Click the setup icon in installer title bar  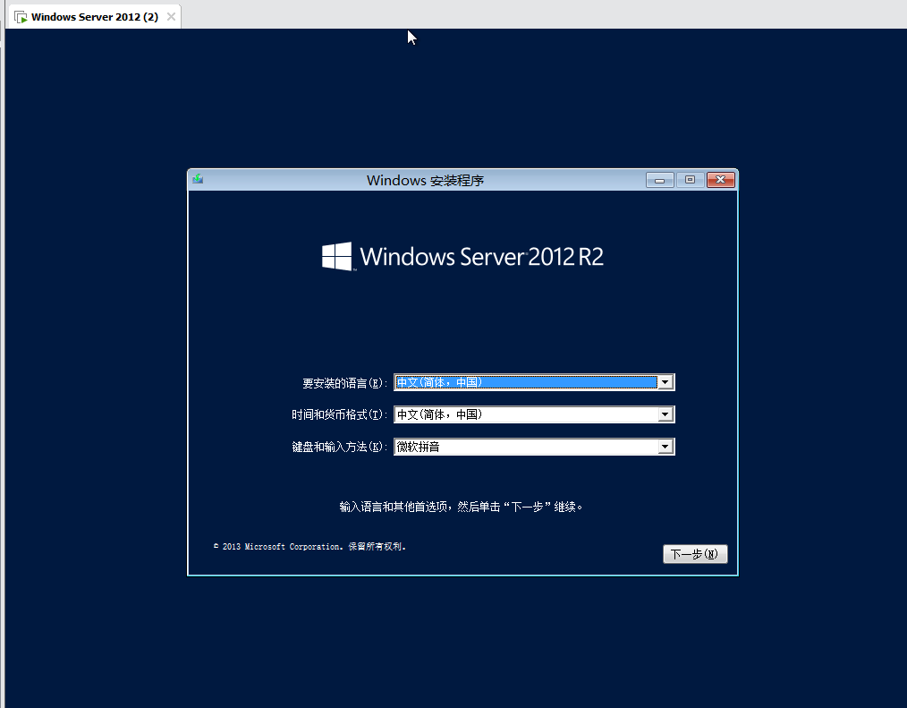[198, 179]
